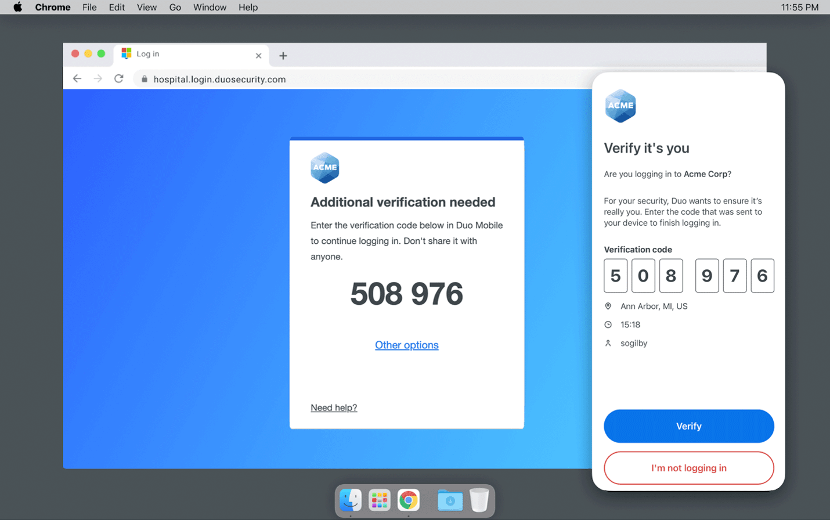Viewport: 830px width, 523px height.
Task: Click the ACME logo on the phone prompt
Action: [620, 106]
